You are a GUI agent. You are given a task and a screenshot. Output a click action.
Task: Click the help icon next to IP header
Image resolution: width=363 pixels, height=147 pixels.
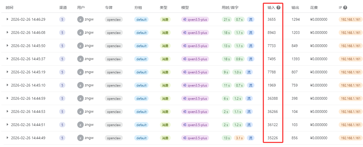coord(345,8)
